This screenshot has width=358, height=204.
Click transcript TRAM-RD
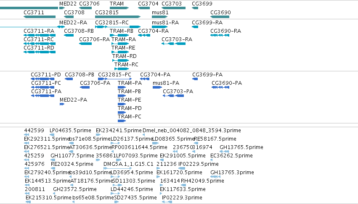[125, 56]
